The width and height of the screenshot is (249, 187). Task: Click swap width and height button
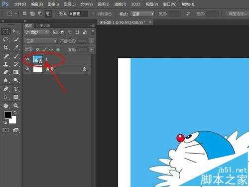coord(188,13)
